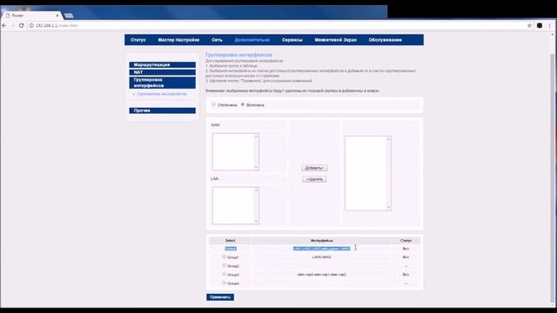Select the Group1 radio button
The image size is (557, 313).
click(225, 256)
